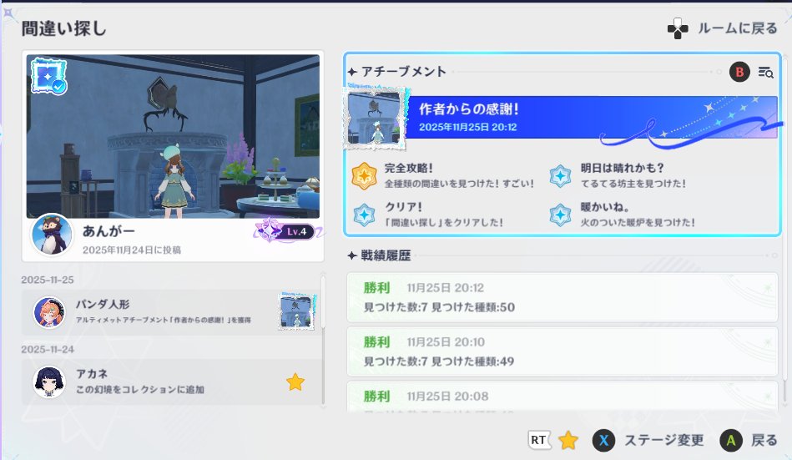Image resolution: width=792 pixels, height=460 pixels.
Task: Select the 明日は晴れかも? achievement title
Action: (622, 168)
